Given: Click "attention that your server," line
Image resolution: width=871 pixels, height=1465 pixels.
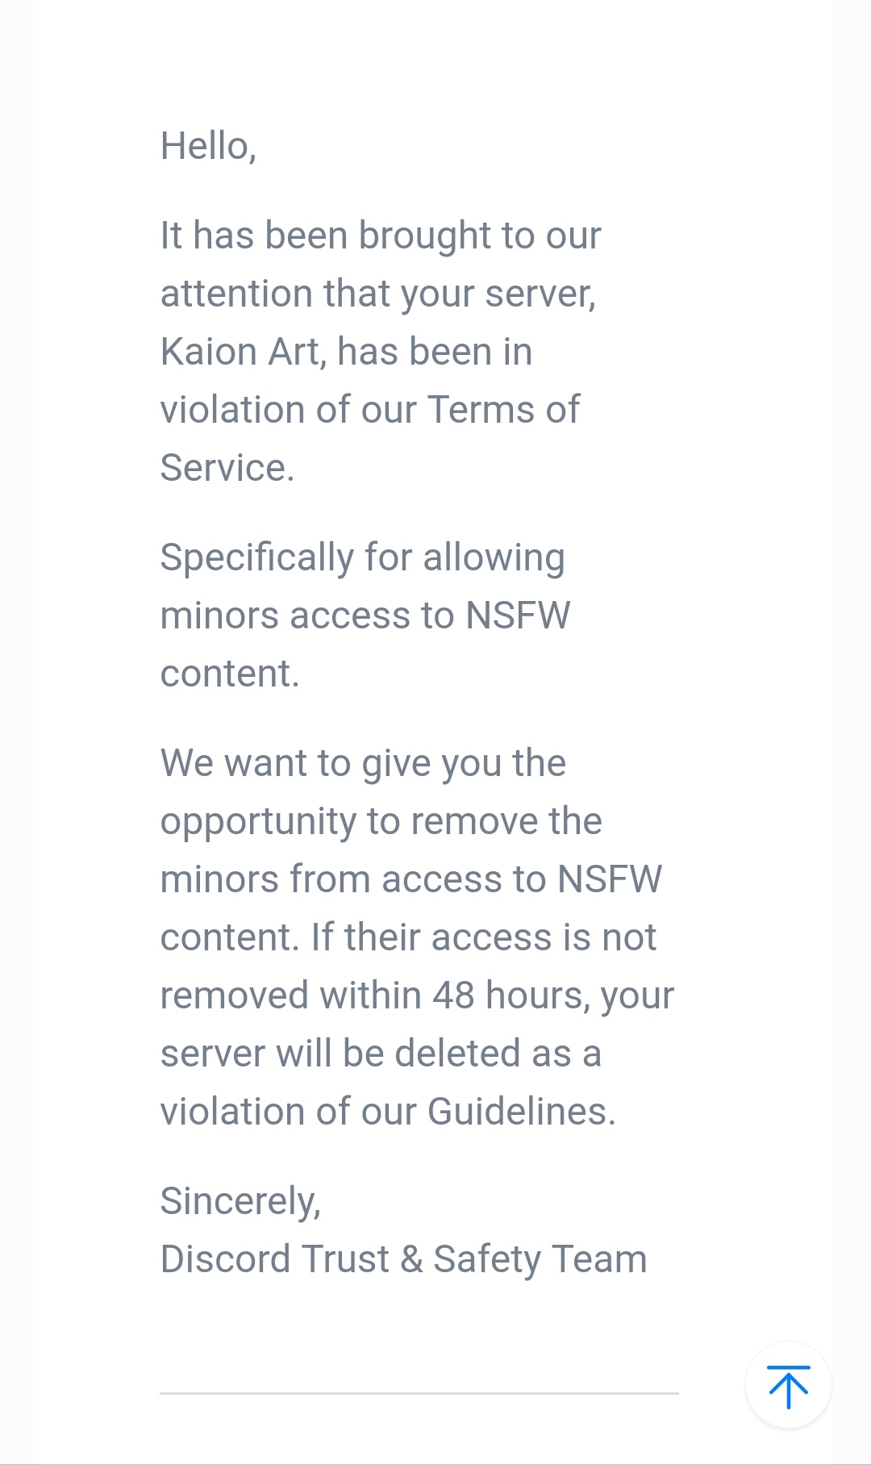Looking at the screenshot, I should click(x=378, y=294).
